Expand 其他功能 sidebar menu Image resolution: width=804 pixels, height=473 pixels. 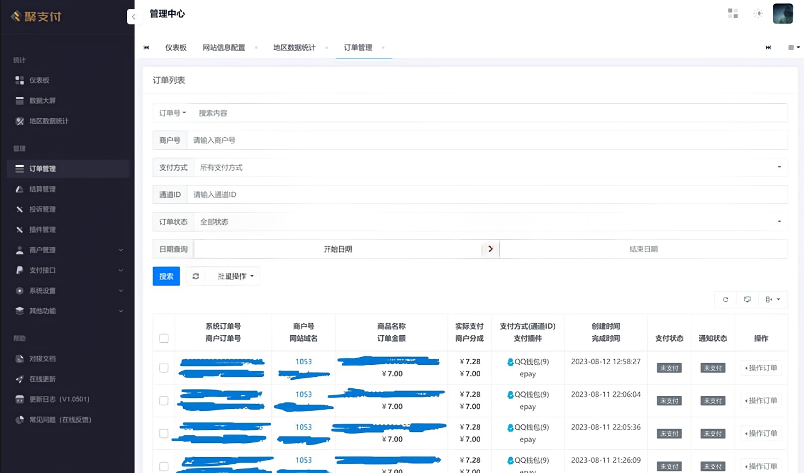pyautogui.click(x=68, y=311)
